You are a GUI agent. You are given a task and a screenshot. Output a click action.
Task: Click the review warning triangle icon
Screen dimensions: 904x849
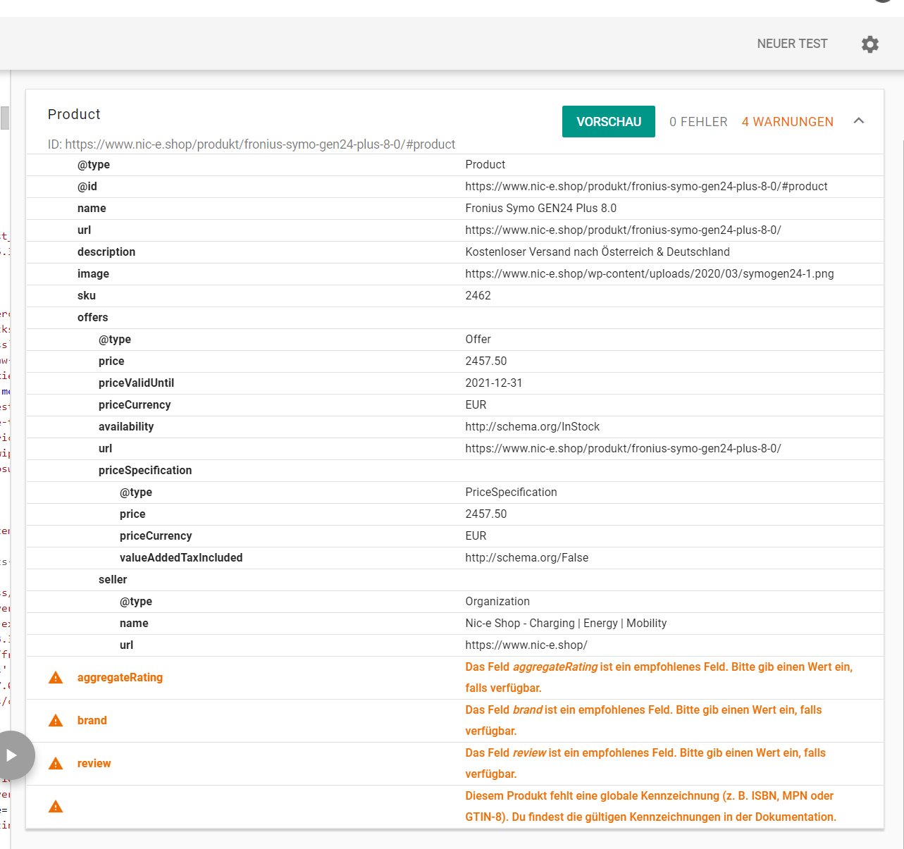pos(56,764)
